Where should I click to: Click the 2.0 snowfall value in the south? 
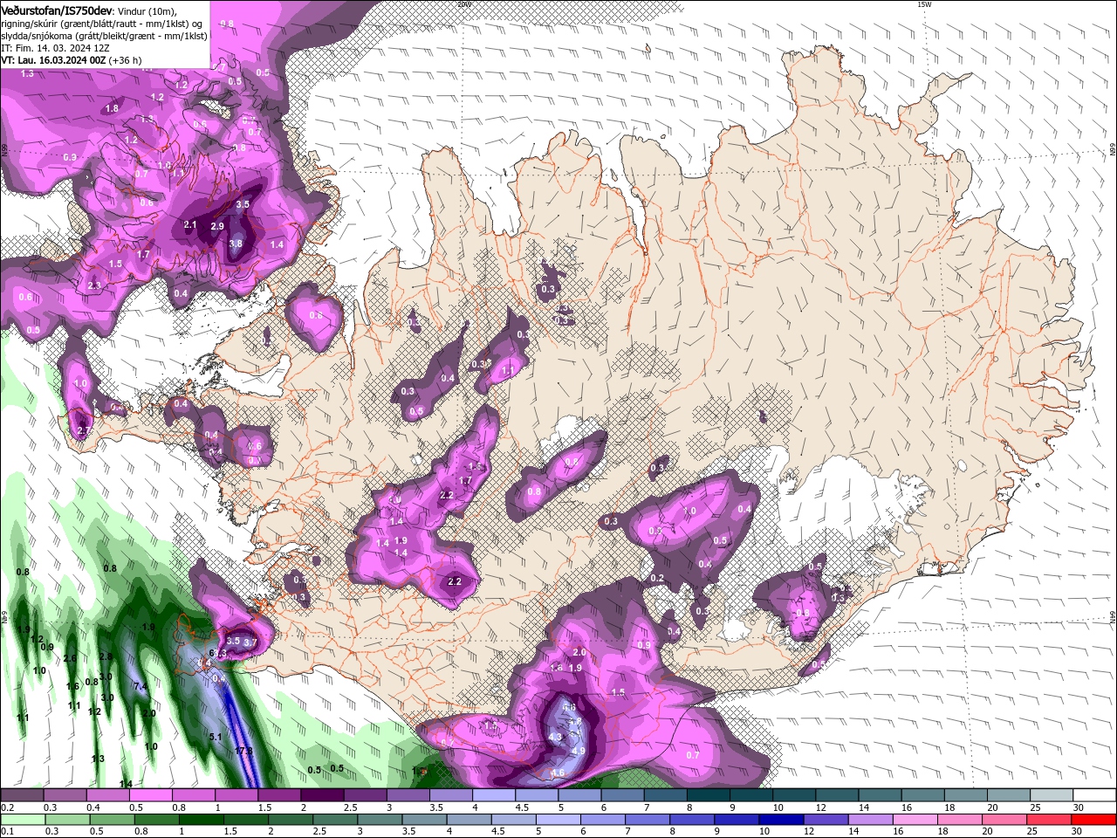coord(579,653)
